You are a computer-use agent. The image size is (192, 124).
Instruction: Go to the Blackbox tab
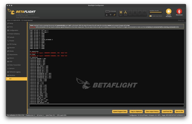(12, 75)
